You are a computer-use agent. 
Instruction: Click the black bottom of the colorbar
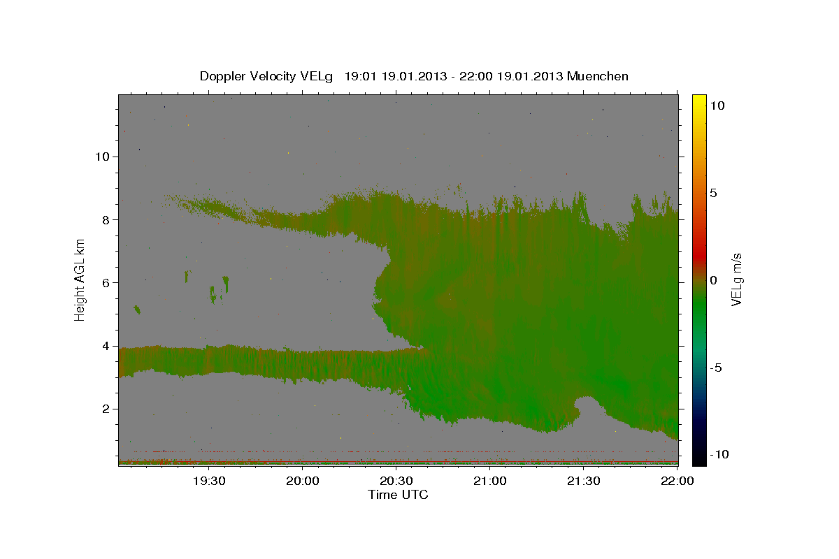point(699,458)
